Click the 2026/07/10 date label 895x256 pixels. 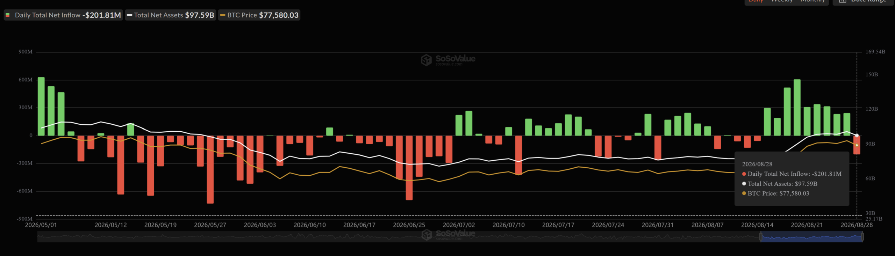(509, 225)
